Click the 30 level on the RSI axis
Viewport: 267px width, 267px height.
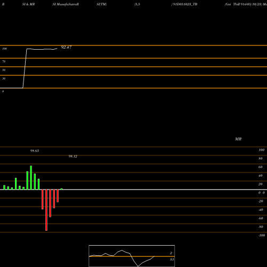click(x=4, y=78)
